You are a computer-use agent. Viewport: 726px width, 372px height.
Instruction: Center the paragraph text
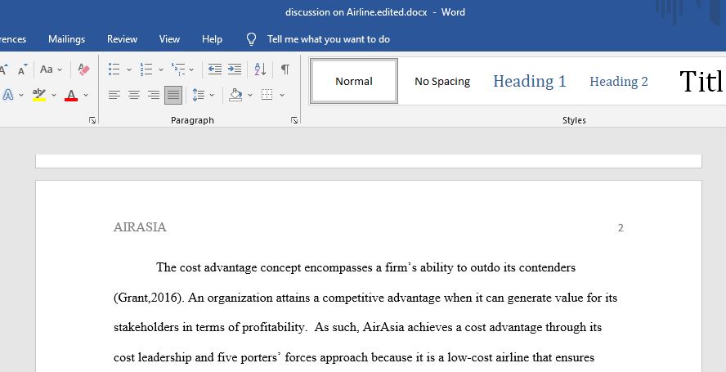134,95
